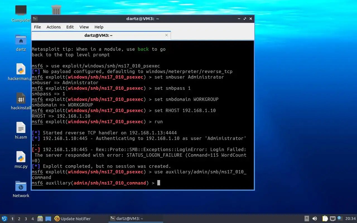Minimize the terminal window
The width and height of the screenshot is (357, 223).
pos(239,19)
